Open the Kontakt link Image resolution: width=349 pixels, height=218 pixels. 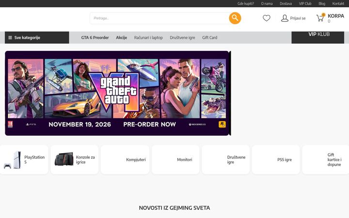pos(338,3)
